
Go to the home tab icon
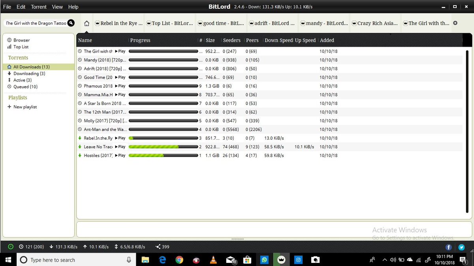pos(87,23)
